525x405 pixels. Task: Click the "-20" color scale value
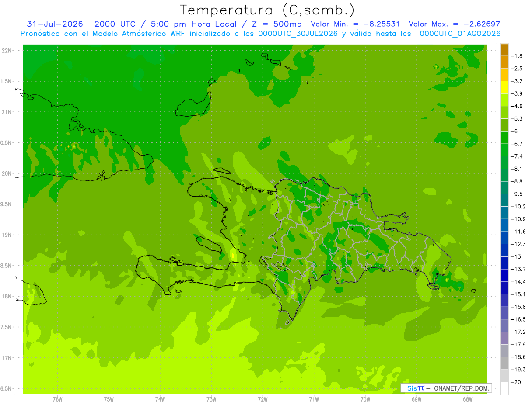(516, 382)
